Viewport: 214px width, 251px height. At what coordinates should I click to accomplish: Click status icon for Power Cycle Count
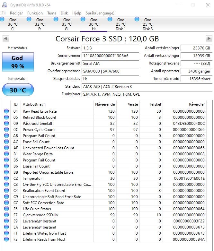point(6,129)
